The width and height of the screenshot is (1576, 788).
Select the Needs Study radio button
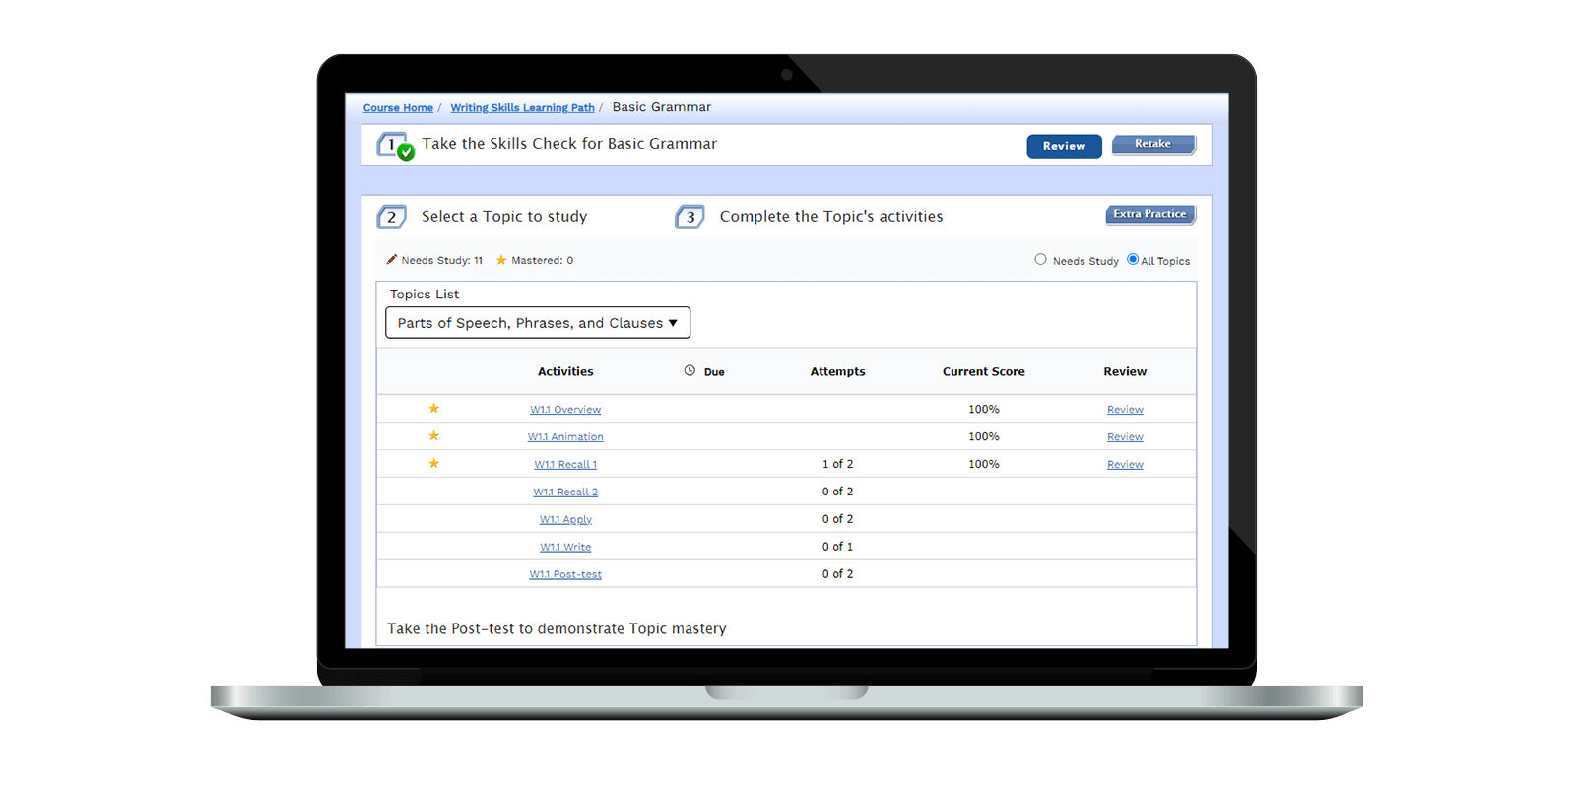(x=1040, y=260)
